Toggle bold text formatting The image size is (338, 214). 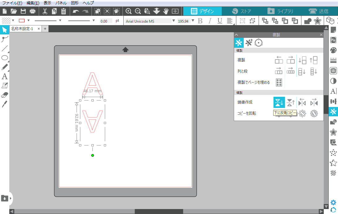point(200,21)
